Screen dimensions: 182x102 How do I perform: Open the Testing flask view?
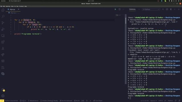pyautogui.click(x=3, y=48)
